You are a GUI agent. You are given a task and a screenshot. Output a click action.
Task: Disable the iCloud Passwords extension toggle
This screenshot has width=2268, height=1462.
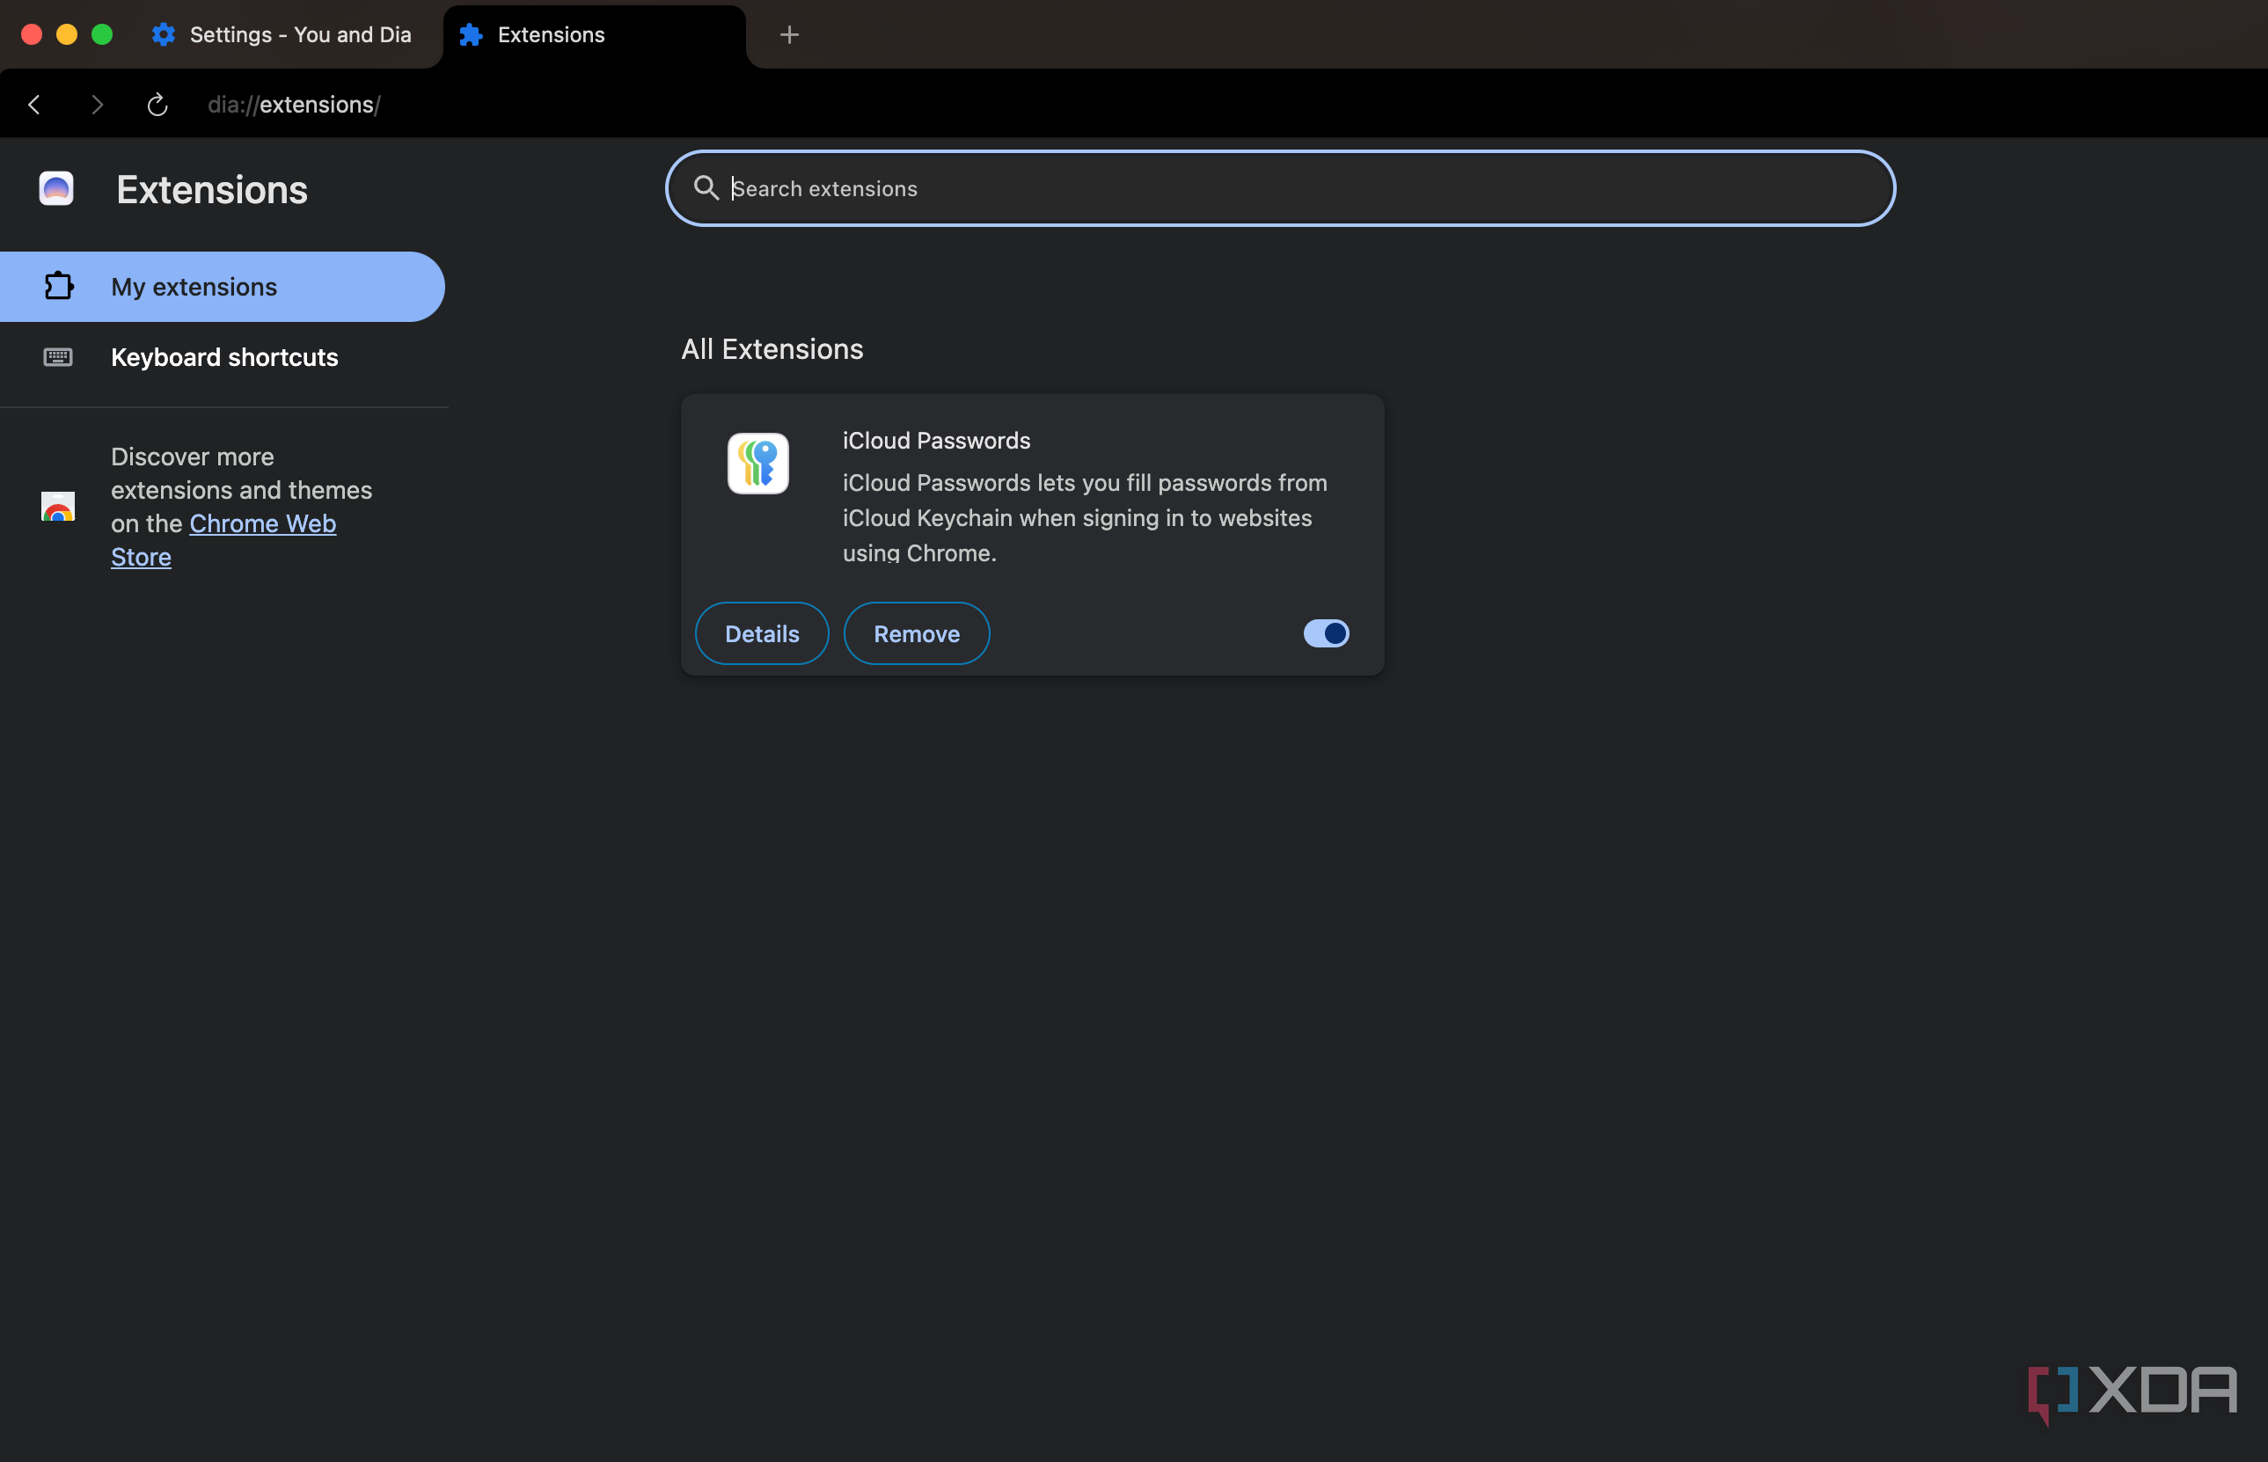coord(1325,633)
